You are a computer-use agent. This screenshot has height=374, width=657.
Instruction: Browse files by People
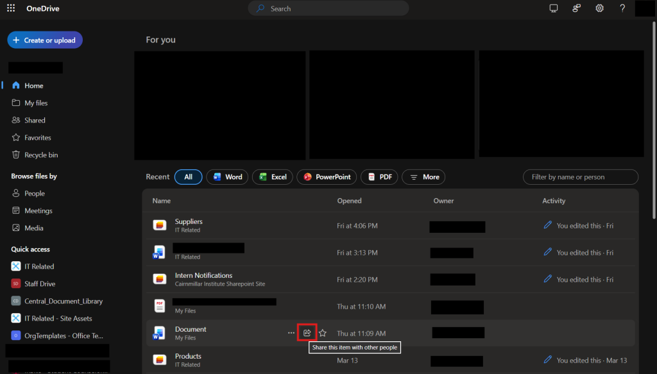(35, 194)
